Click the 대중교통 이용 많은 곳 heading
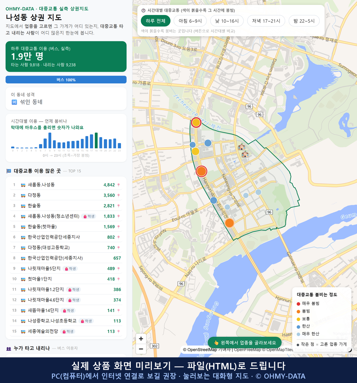This screenshot has width=357, height=383. tap(37, 171)
